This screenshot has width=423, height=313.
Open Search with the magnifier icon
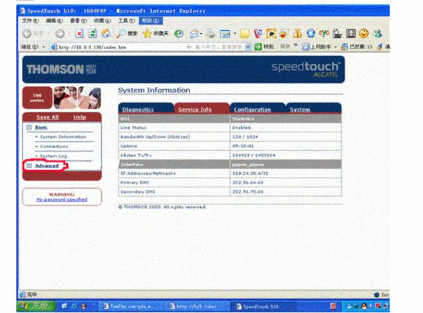120,33
